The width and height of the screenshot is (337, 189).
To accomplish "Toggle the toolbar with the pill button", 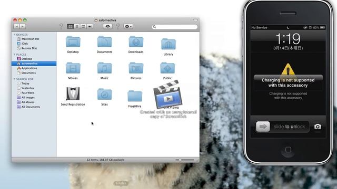I will 195,20.
